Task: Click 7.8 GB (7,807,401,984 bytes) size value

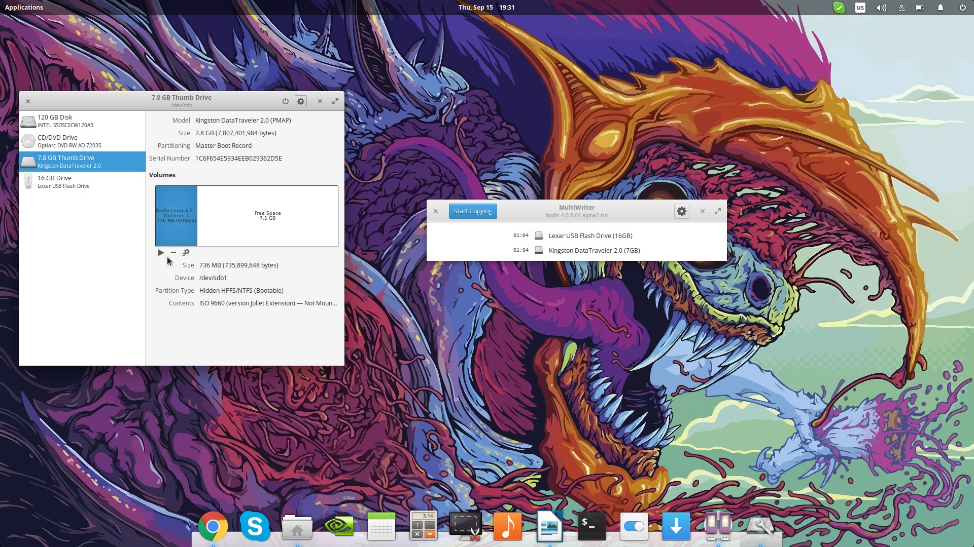Action: [236, 133]
